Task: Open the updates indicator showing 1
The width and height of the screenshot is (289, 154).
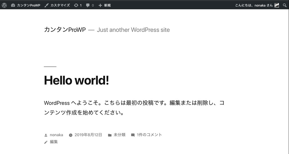Action: pyautogui.click(x=78, y=5)
